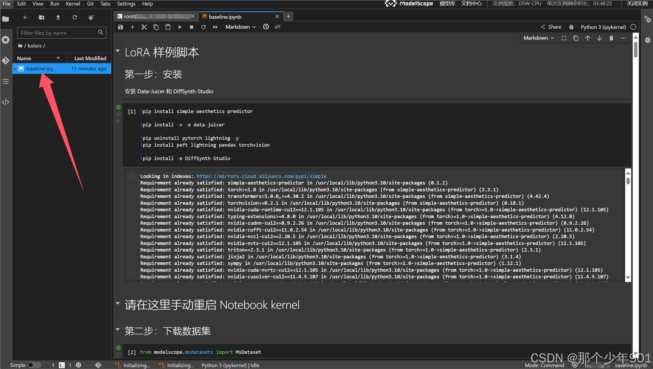Move the cell down
The height and width of the screenshot is (369, 653).
(x=599, y=38)
